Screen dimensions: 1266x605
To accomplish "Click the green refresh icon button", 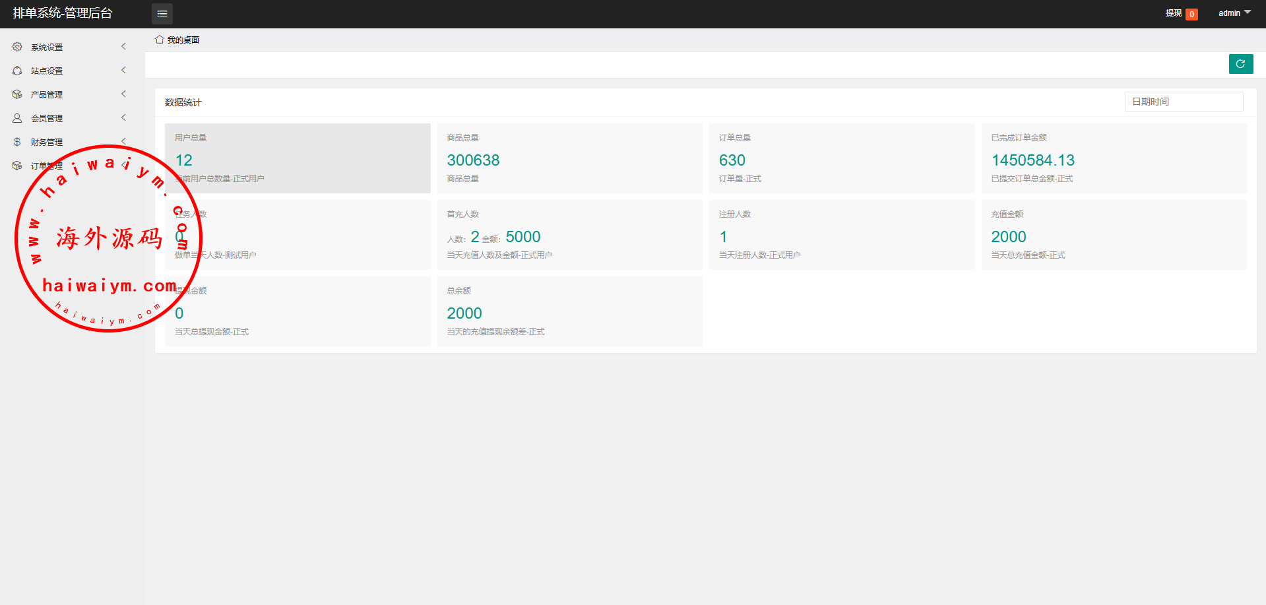I will [1240, 64].
